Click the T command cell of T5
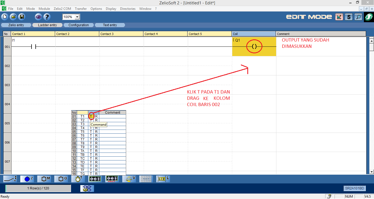Image resolution: width=374 pixels, height=199 pixels. [x=91, y=132]
